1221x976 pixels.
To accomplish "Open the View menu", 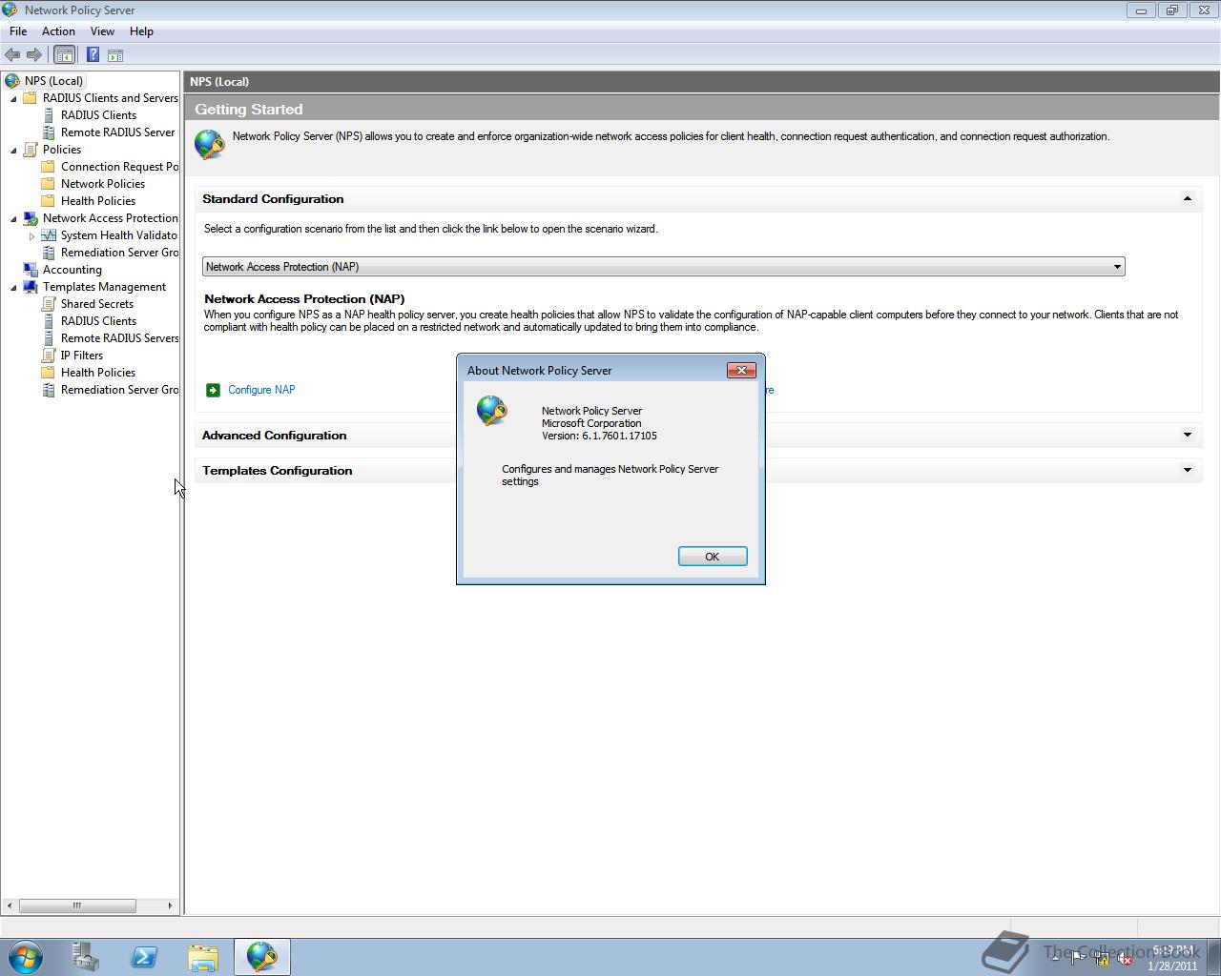I will pyautogui.click(x=102, y=31).
